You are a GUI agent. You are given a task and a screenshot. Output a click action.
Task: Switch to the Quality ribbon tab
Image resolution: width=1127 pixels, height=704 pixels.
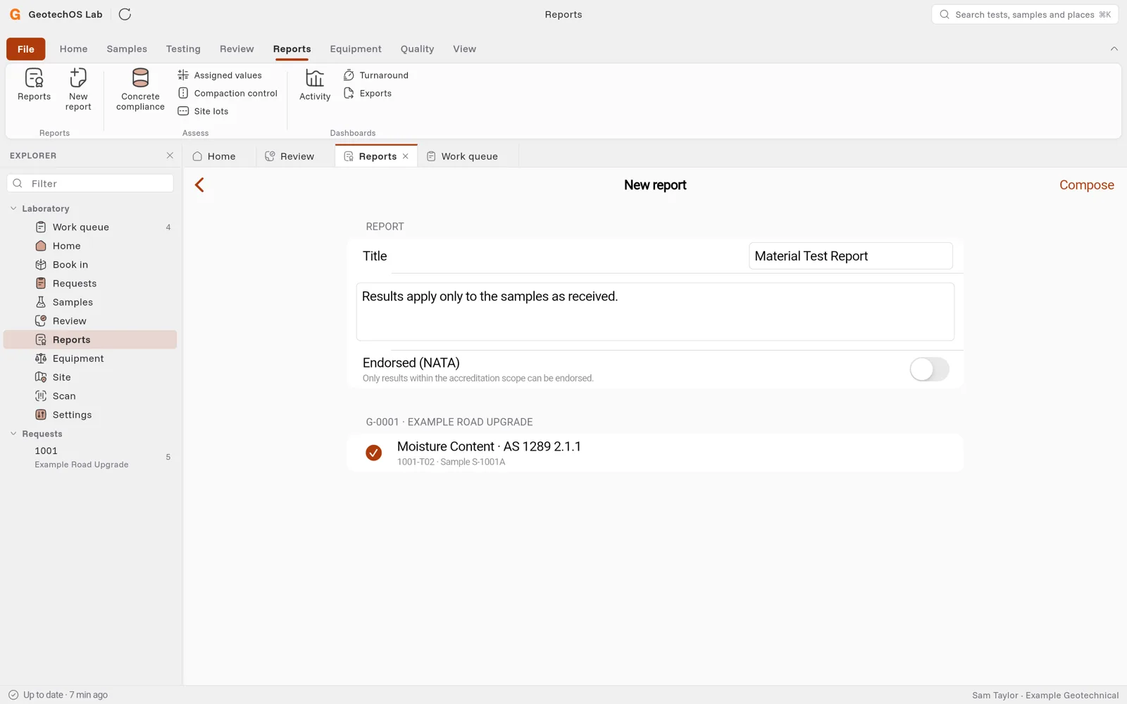click(417, 49)
